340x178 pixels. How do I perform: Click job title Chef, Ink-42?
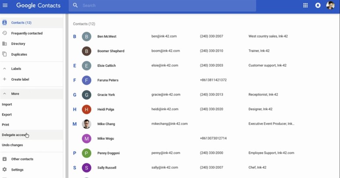tap(257, 168)
